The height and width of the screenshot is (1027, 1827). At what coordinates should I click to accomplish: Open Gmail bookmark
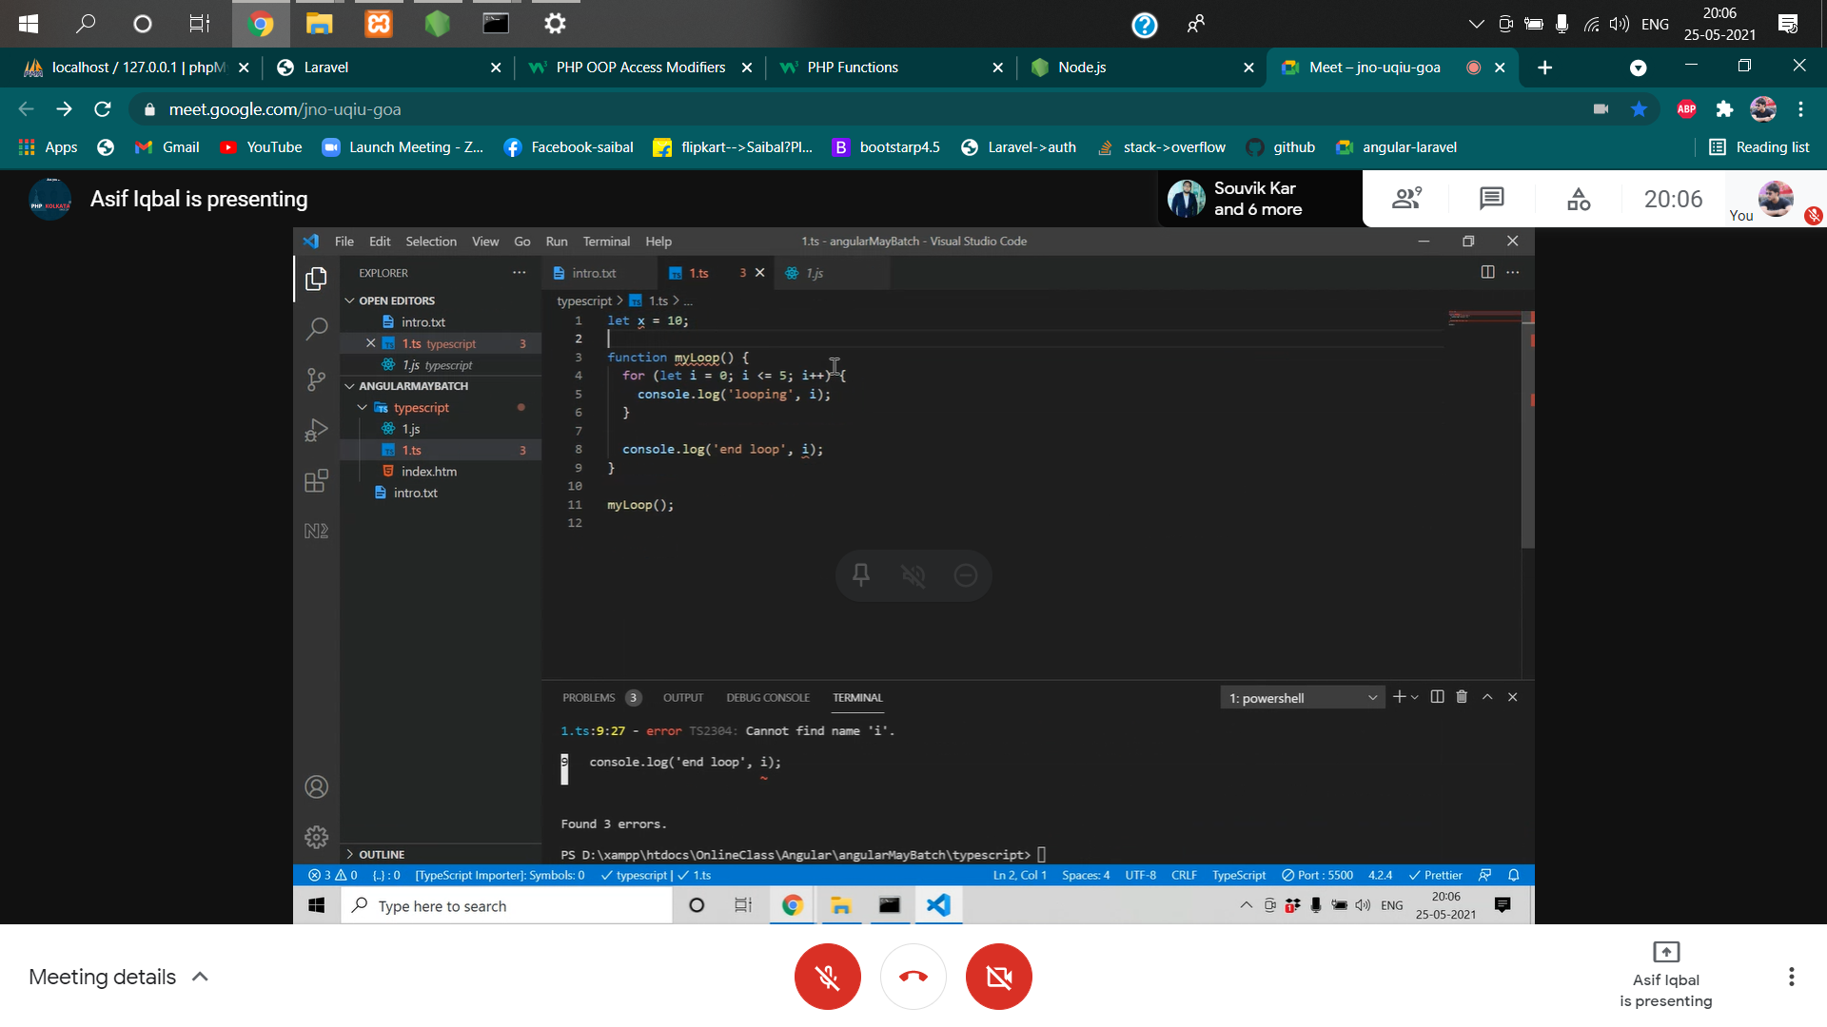point(167,147)
